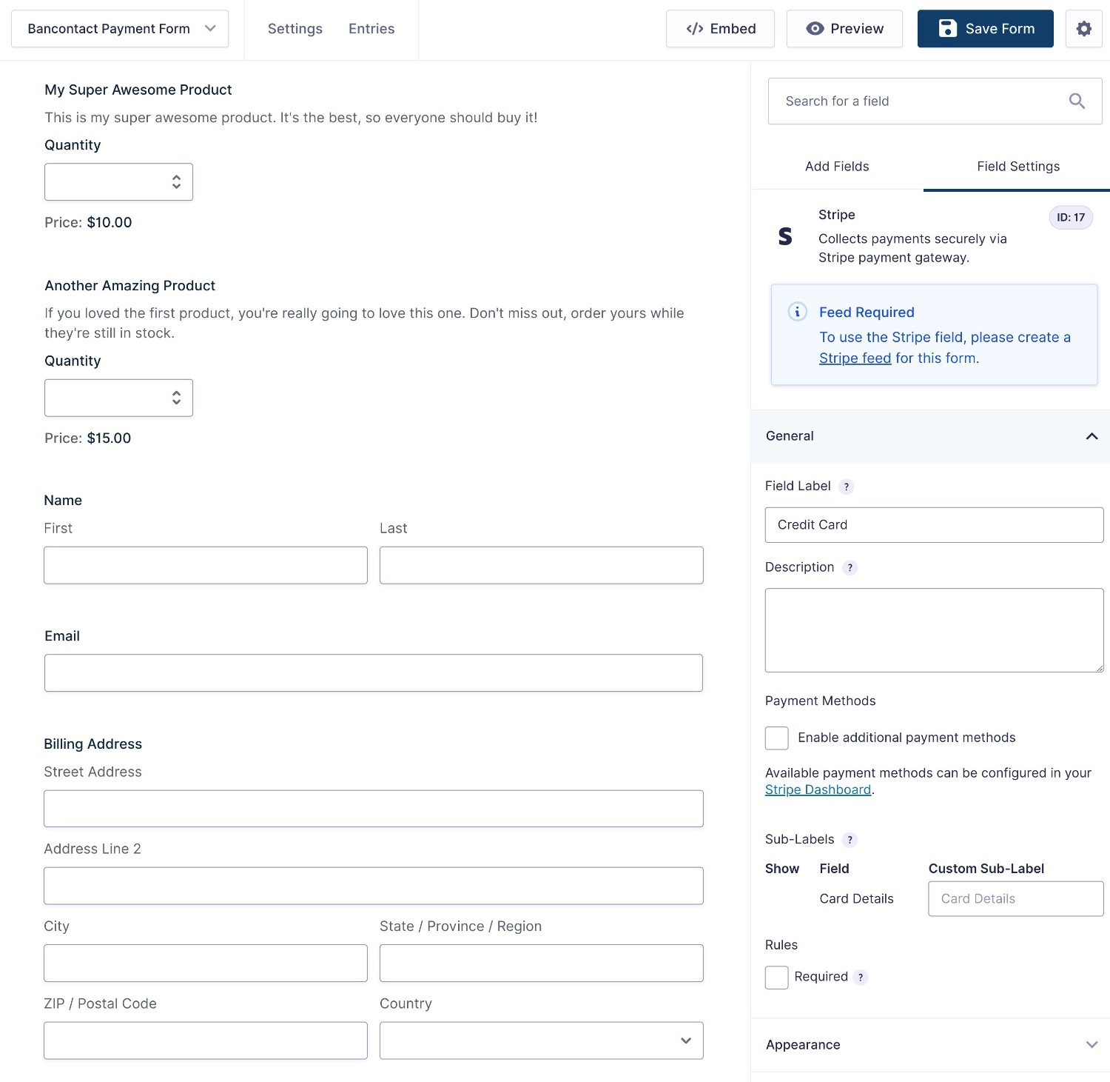The height and width of the screenshot is (1082, 1110).
Task: Open the Country dropdown
Action: 541,1041
